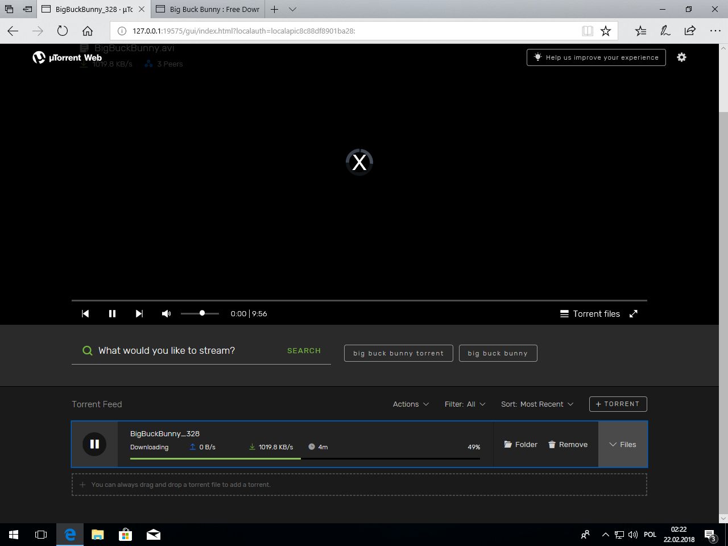This screenshot has width=728, height=546.
Task: Open the Torrent files list
Action: tap(590, 314)
